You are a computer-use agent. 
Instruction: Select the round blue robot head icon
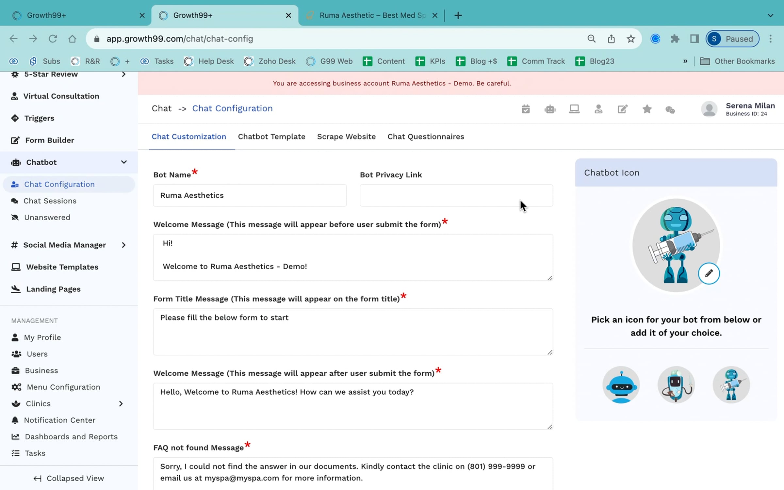pos(621,385)
